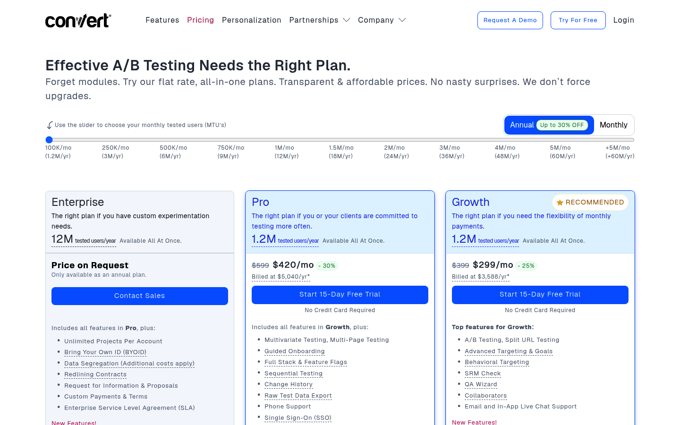This screenshot has width=680, height=425.
Task: Click Billed at $3,588/yr text
Action: click(481, 277)
